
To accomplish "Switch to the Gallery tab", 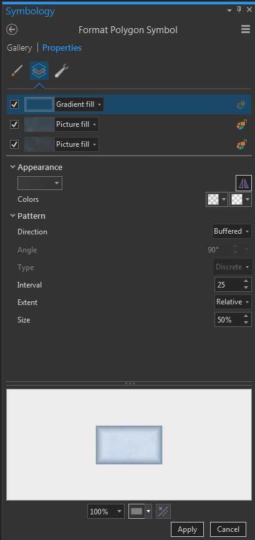I will point(19,47).
